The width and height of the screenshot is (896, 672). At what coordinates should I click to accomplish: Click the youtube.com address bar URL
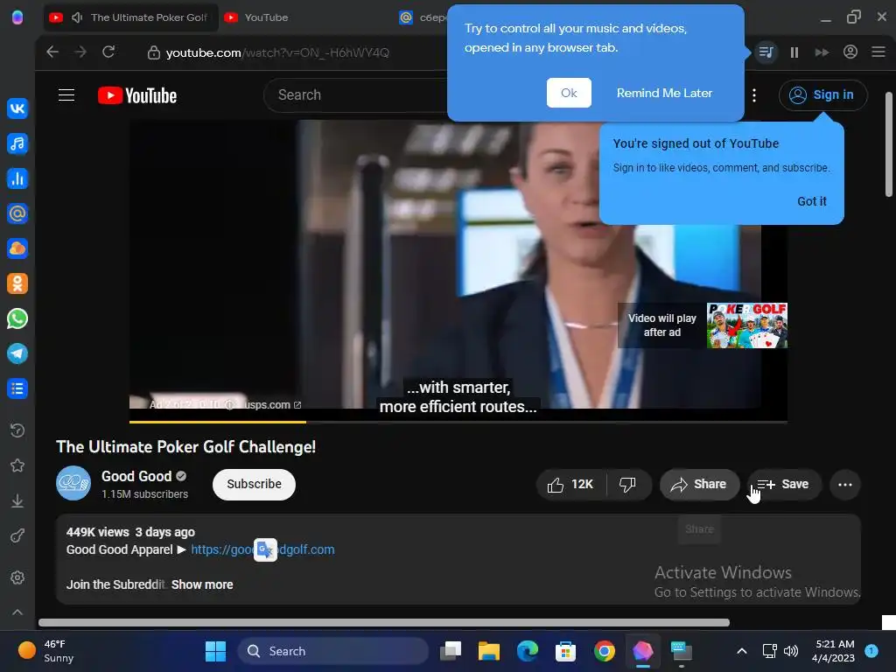[277, 52]
